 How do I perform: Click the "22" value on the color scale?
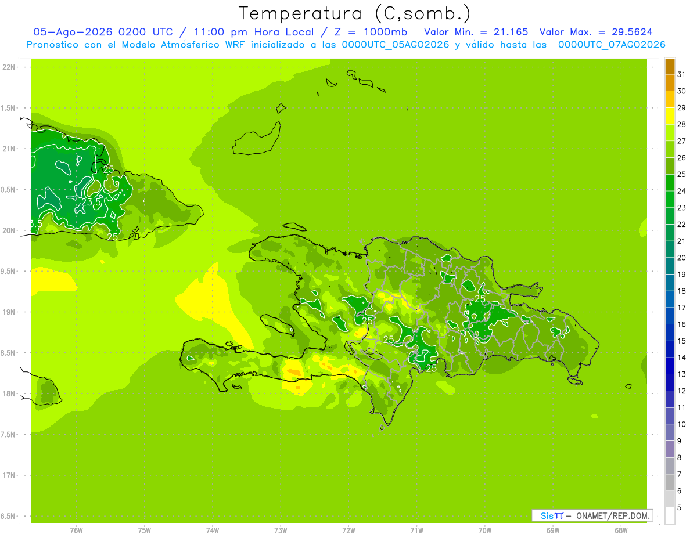click(x=682, y=224)
